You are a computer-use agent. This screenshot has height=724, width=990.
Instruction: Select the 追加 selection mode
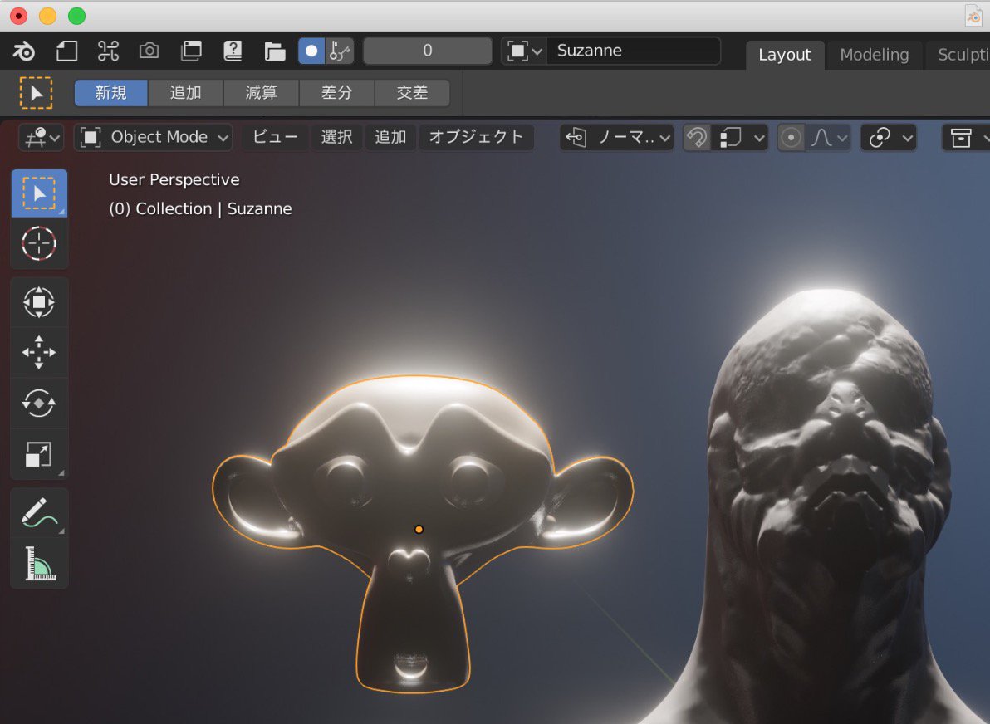tap(186, 93)
